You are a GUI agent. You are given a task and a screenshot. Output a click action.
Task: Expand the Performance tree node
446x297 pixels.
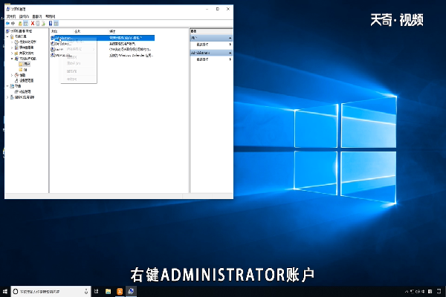(x=12, y=75)
